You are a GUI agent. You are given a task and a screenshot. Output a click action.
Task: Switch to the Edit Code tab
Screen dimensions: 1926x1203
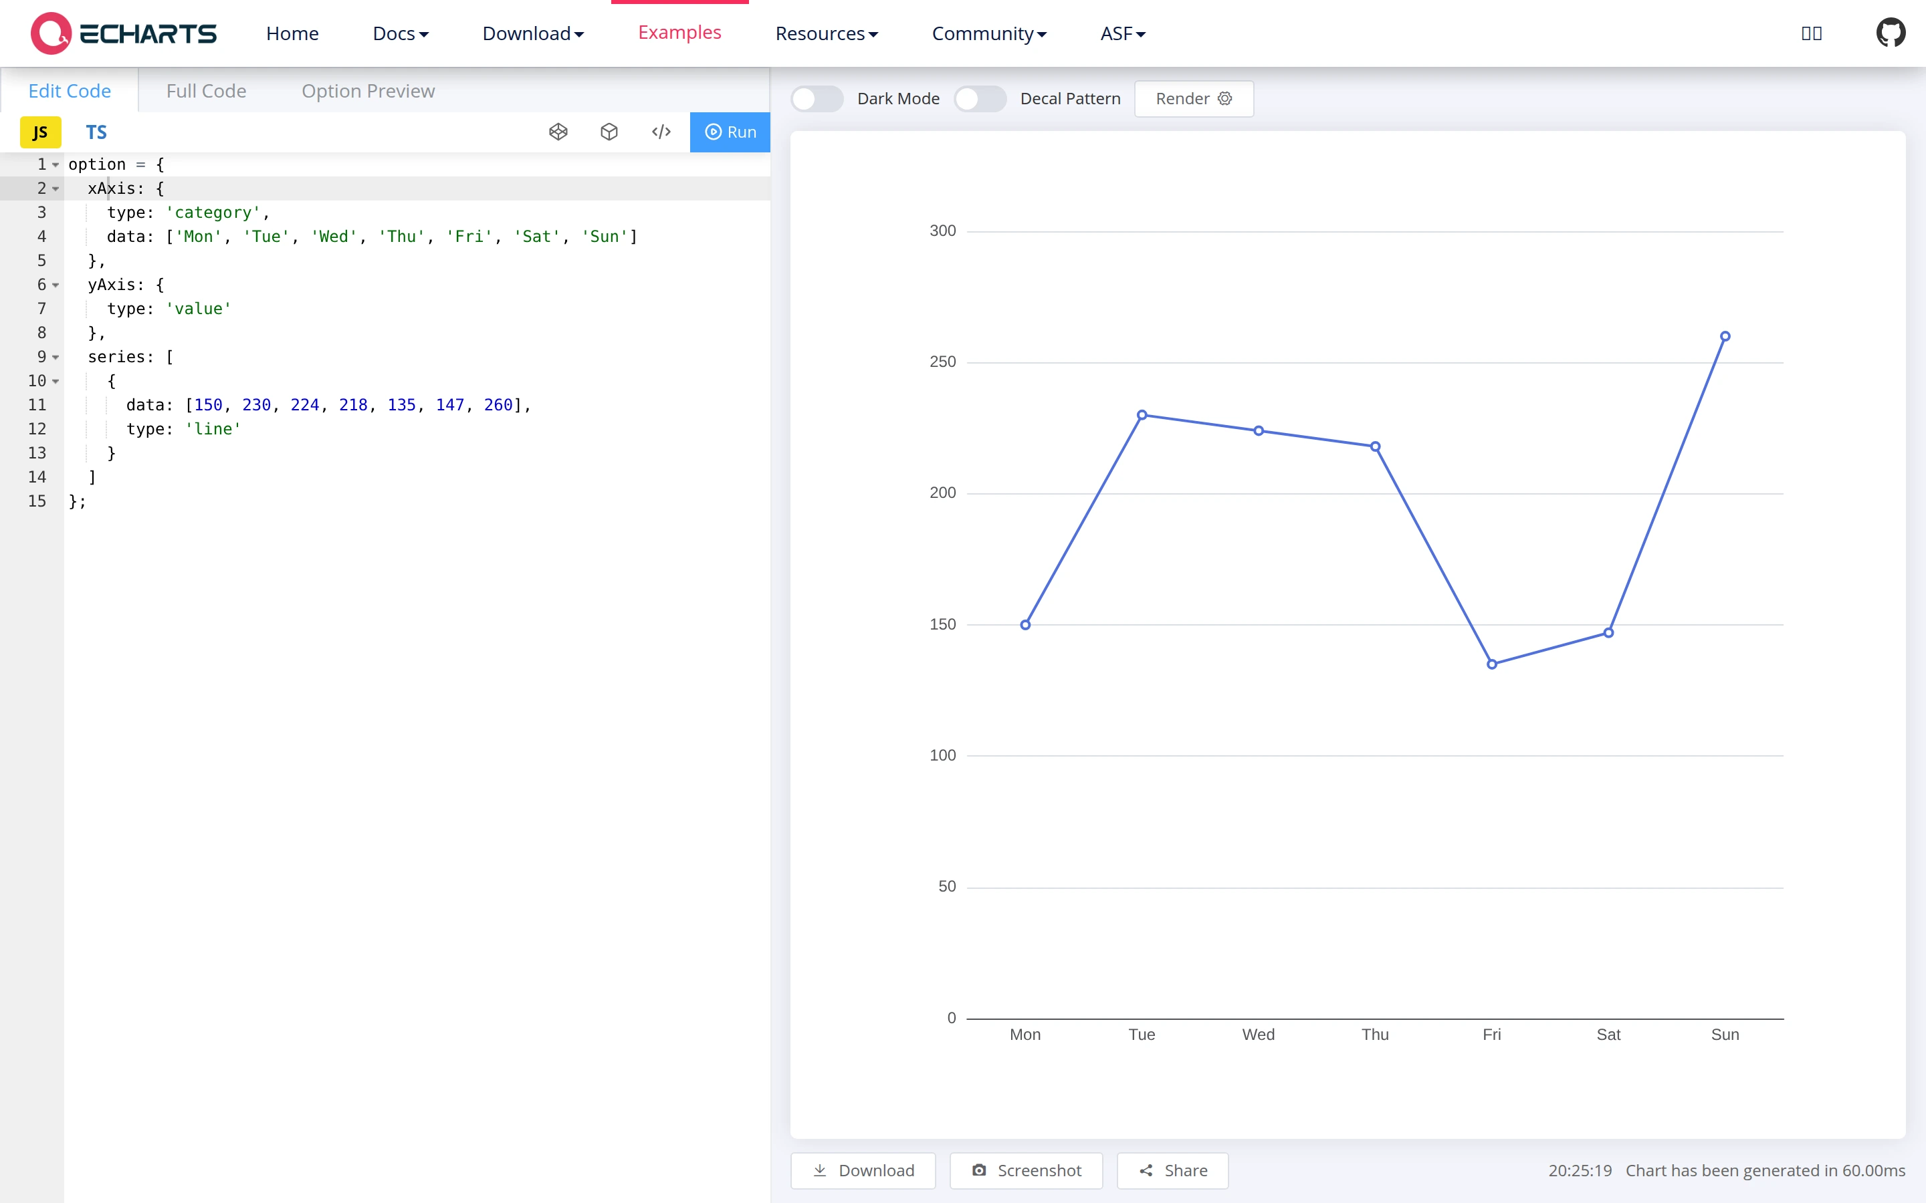coord(70,91)
